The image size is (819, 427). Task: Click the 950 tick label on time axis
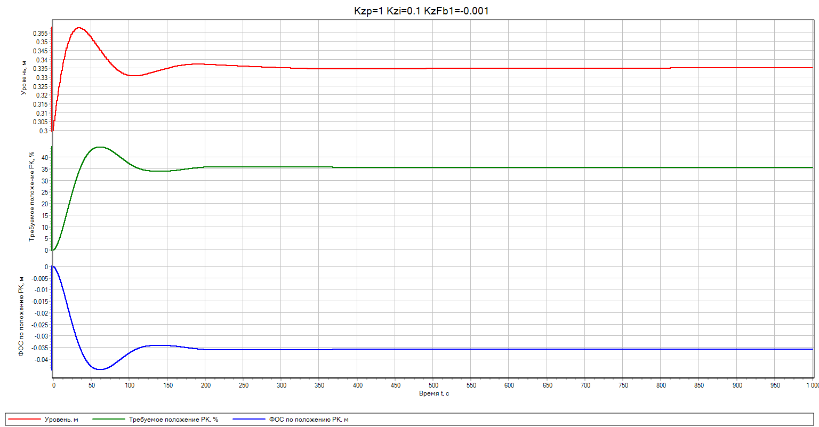coord(775,385)
